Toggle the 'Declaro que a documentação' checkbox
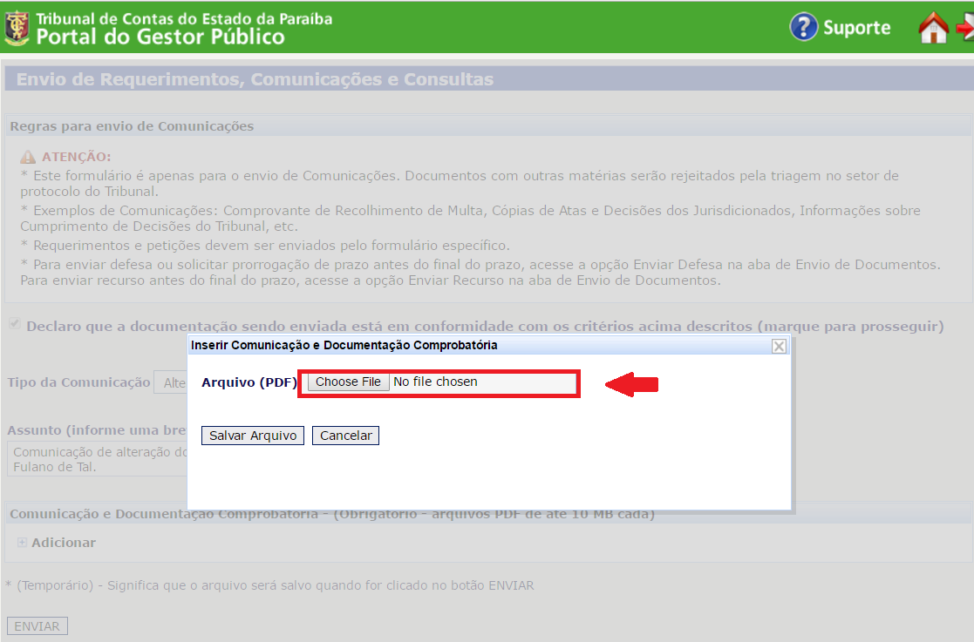The width and height of the screenshot is (974, 642). click(14, 325)
